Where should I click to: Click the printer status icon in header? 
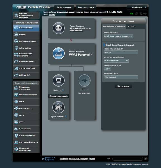[136, 13]
